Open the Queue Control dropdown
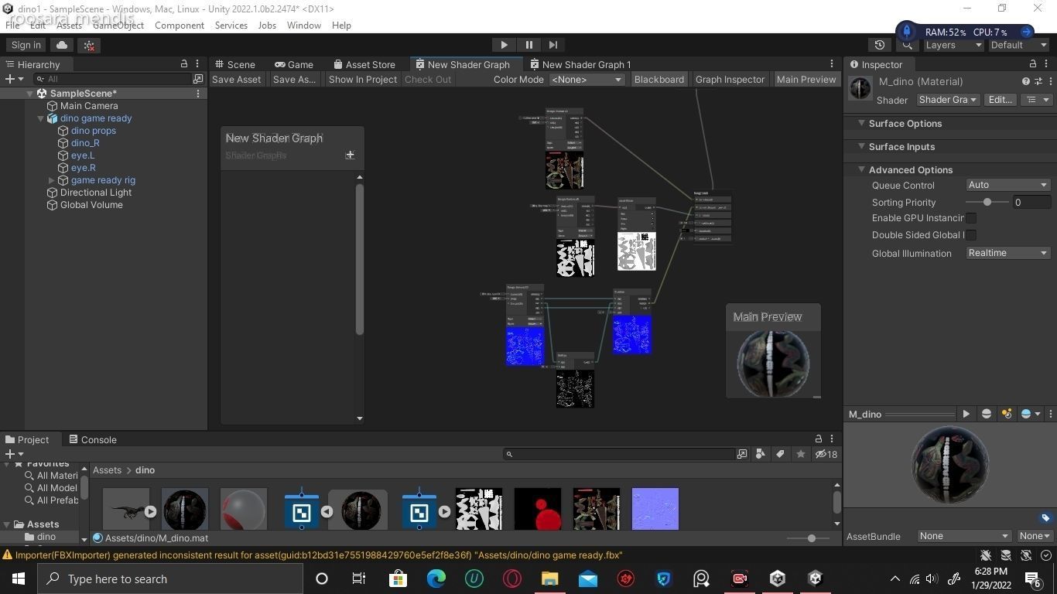 pos(1007,186)
